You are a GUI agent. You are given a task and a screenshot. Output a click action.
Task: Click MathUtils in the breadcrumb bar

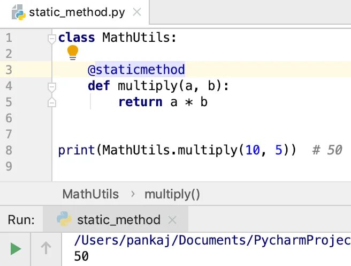90,194
